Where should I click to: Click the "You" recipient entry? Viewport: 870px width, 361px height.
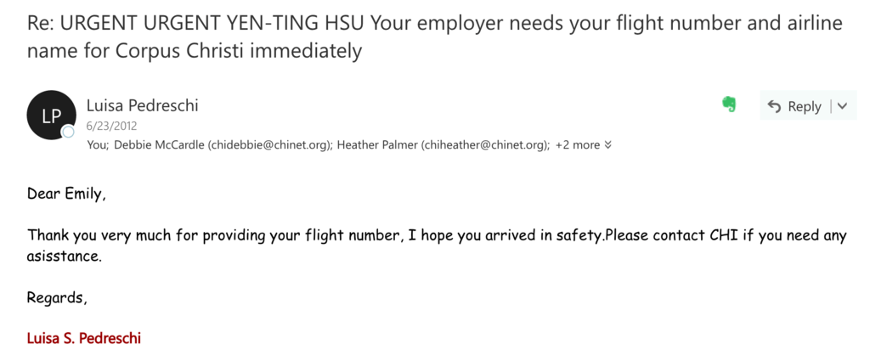(x=97, y=145)
